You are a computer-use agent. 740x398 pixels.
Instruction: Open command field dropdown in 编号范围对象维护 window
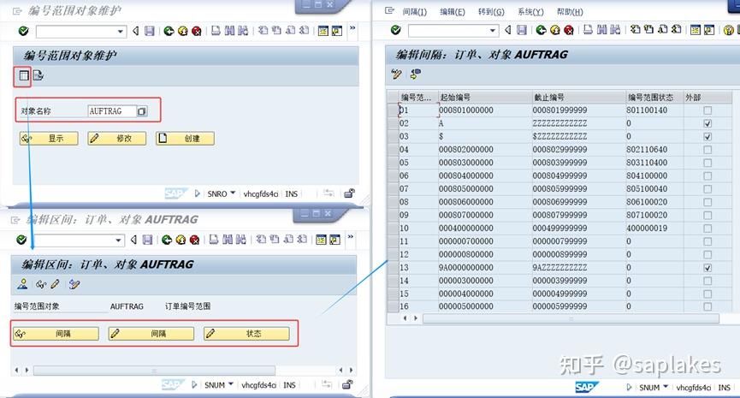coord(121,32)
